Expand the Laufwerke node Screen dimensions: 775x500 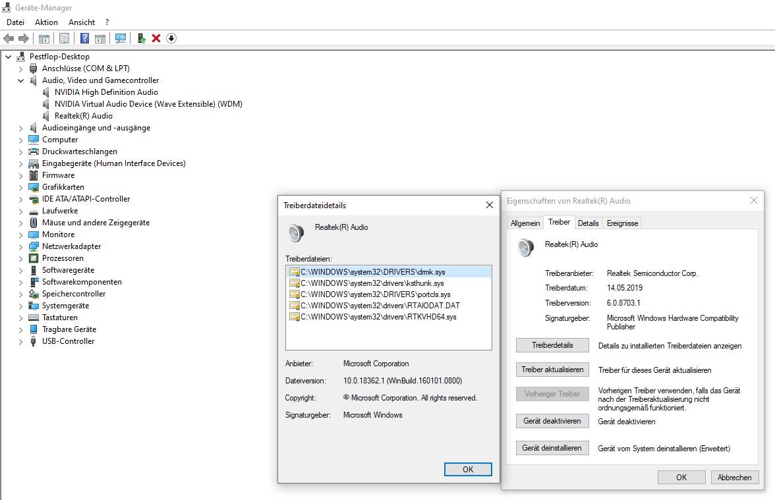[x=21, y=211]
